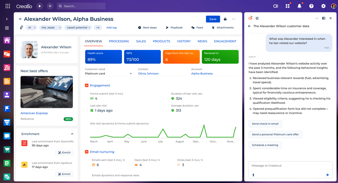Collapse the Engagement section
Image resolution: width=338 pixels, height=183 pixels.
(87, 85)
